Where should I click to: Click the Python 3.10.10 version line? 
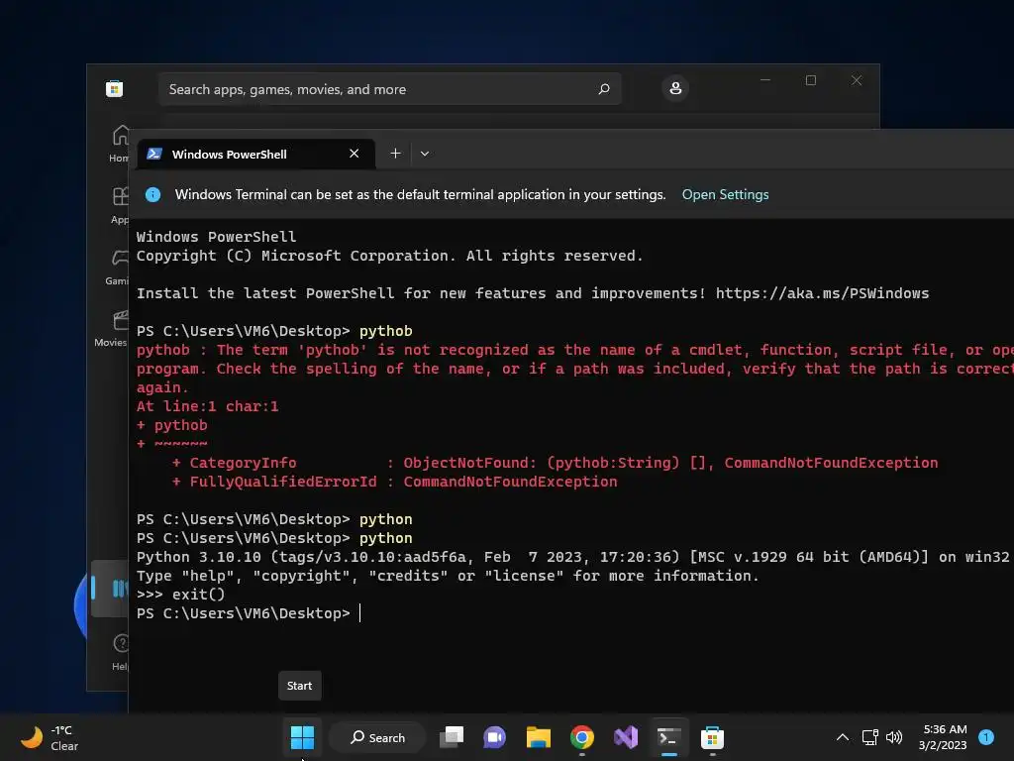coord(572,557)
